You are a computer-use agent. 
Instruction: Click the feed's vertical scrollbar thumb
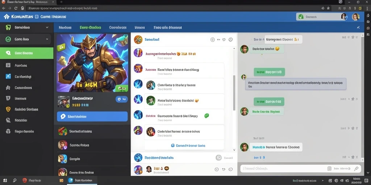[234, 93]
